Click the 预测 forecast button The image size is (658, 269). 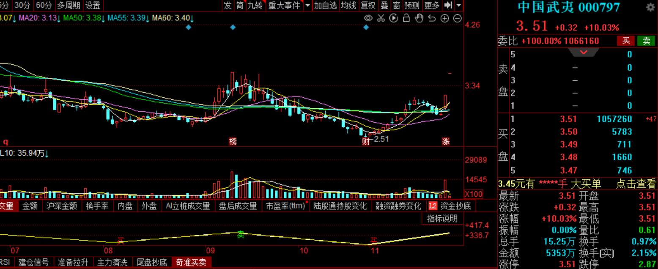(412, 5)
